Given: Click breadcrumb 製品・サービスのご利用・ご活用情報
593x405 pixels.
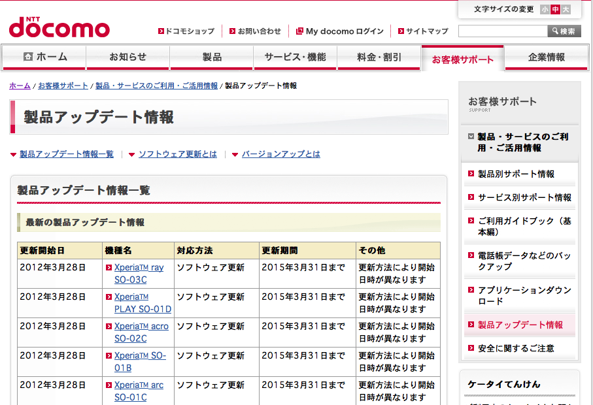Looking at the screenshot, I should [x=156, y=86].
